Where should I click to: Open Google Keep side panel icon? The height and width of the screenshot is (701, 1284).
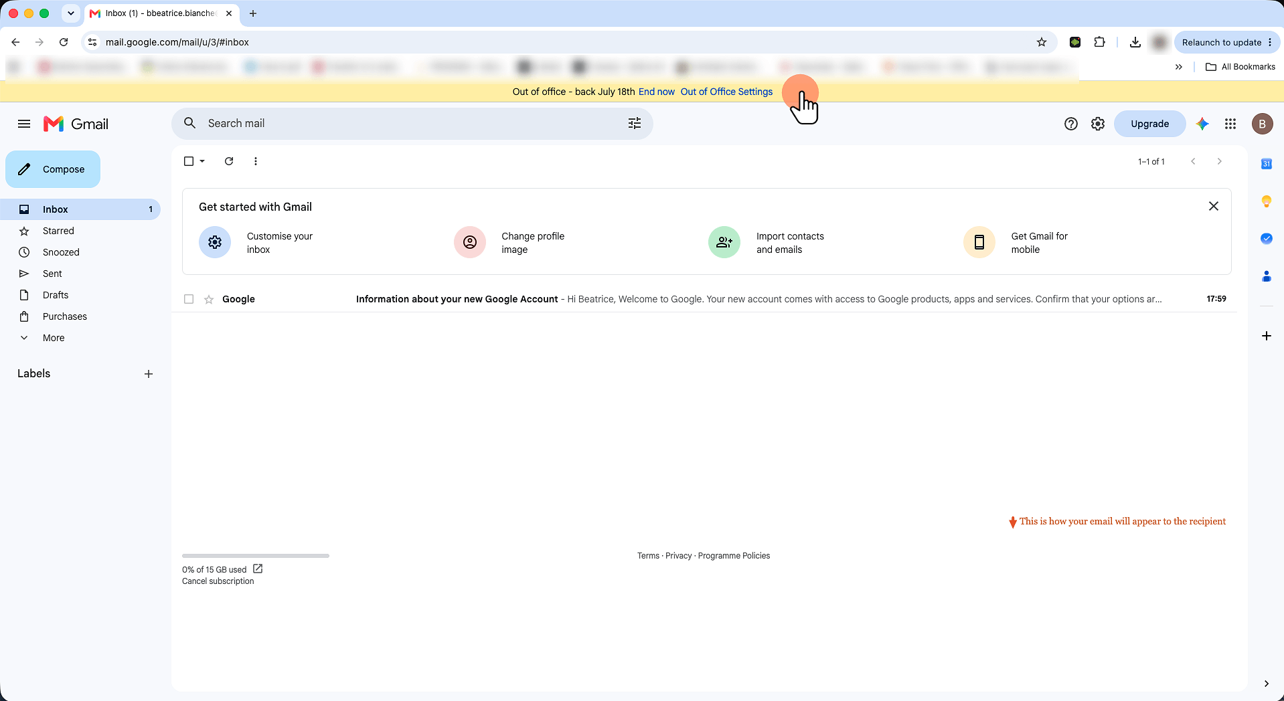click(x=1267, y=201)
